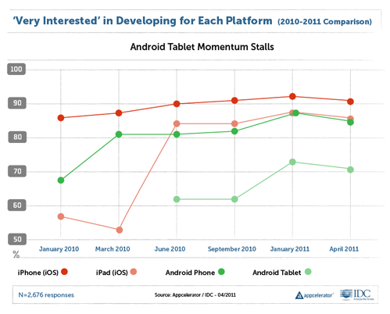
Task: Click the Android Phone legend label
Action: [190, 273]
